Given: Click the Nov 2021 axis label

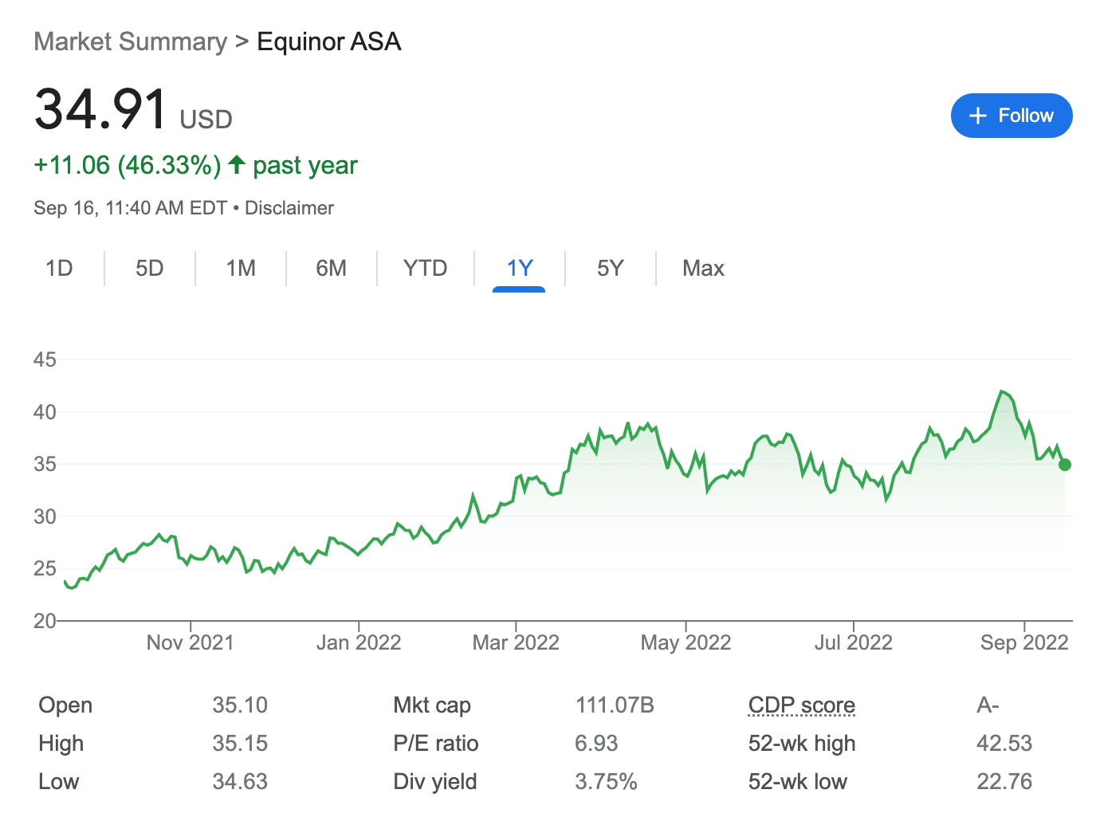Looking at the screenshot, I should [190, 642].
